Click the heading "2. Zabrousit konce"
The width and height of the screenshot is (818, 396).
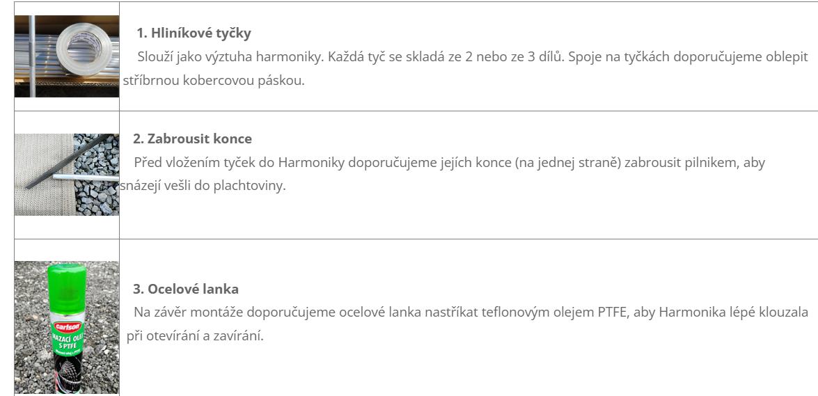click(193, 138)
